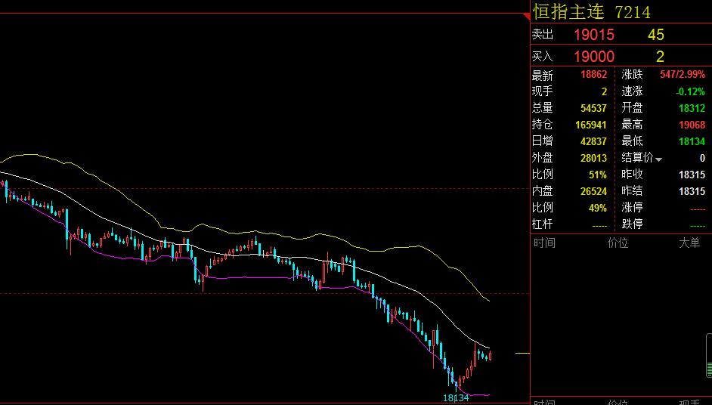The image size is (712, 405).
Task: Click sell volume 45
Action: click(x=656, y=35)
